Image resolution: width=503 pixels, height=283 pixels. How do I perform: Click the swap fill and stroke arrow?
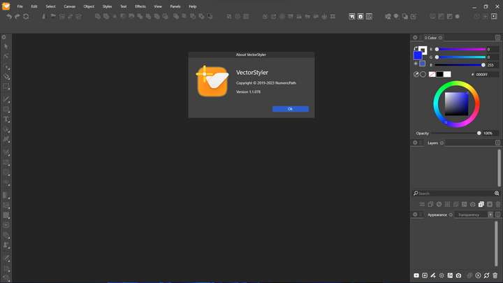point(416,48)
